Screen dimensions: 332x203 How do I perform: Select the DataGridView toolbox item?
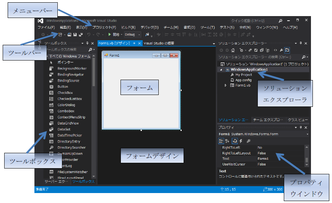[x=68, y=123]
